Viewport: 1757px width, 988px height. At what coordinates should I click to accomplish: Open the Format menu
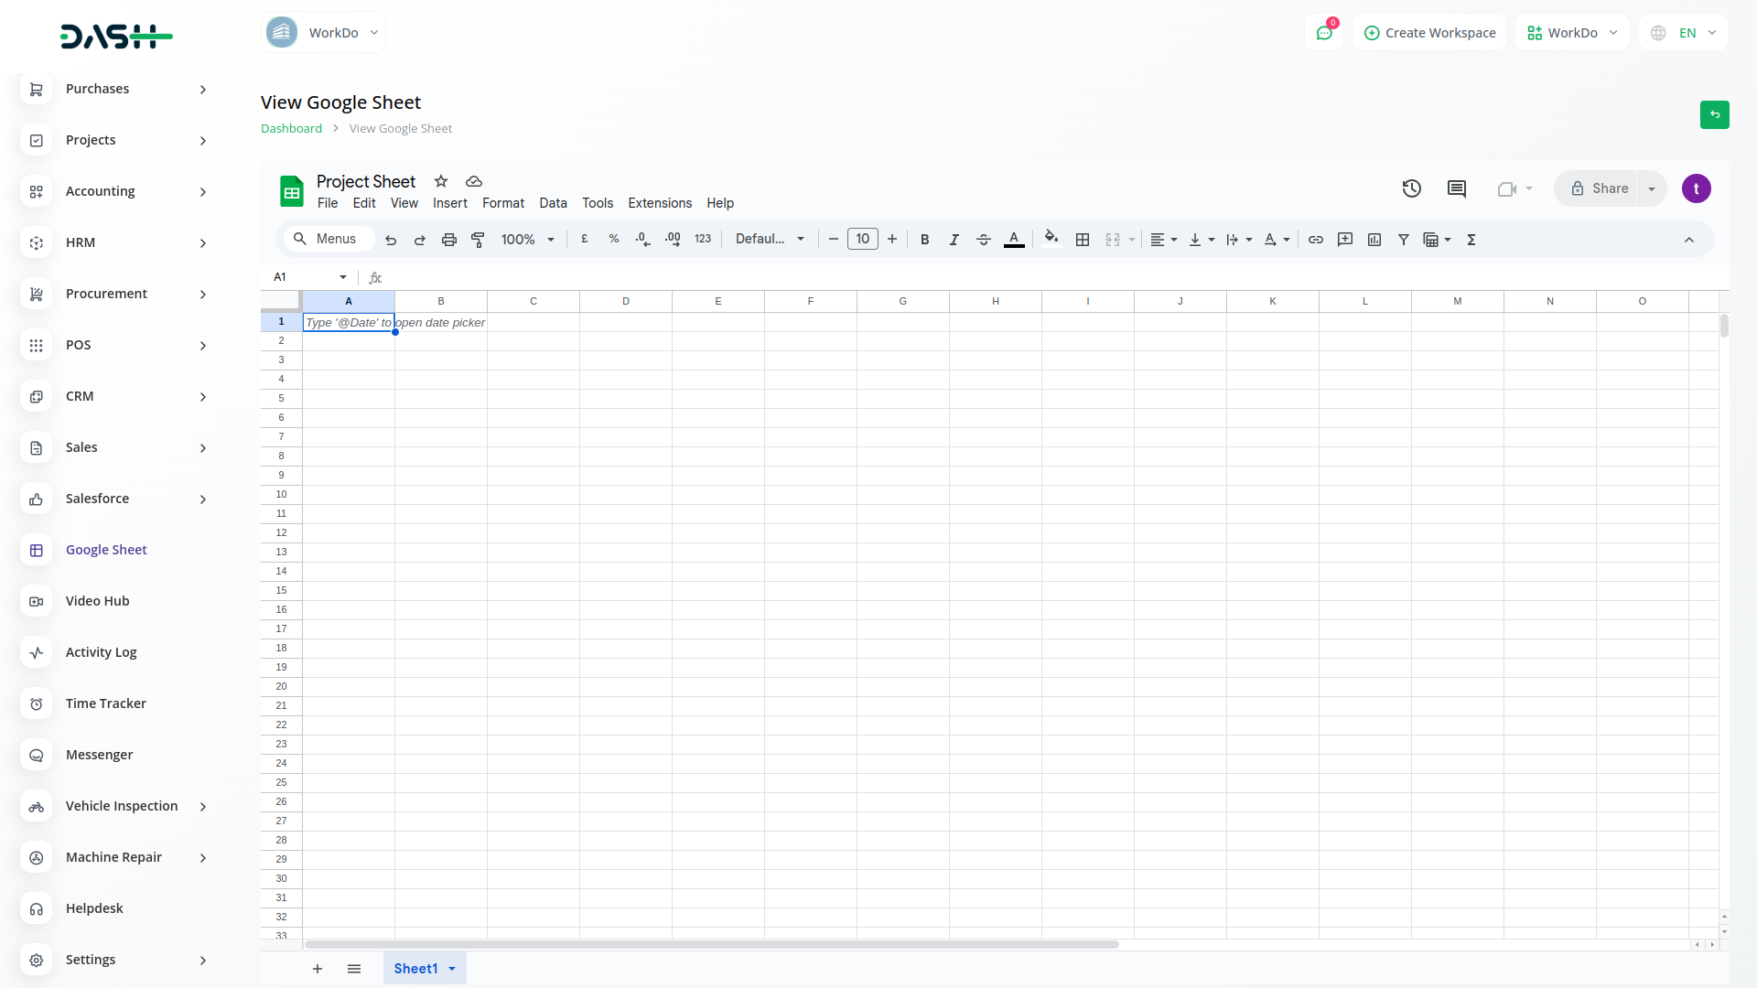pyautogui.click(x=503, y=203)
